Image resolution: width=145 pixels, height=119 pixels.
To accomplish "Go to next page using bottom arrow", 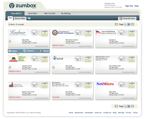I will [x=132, y=106].
